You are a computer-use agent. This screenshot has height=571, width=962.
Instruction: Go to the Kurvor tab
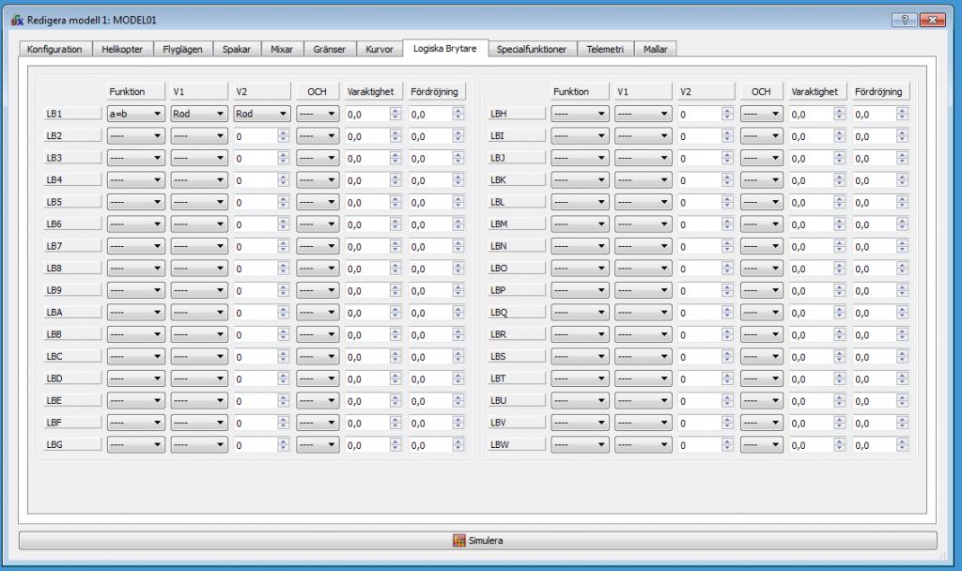tap(380, 49)
